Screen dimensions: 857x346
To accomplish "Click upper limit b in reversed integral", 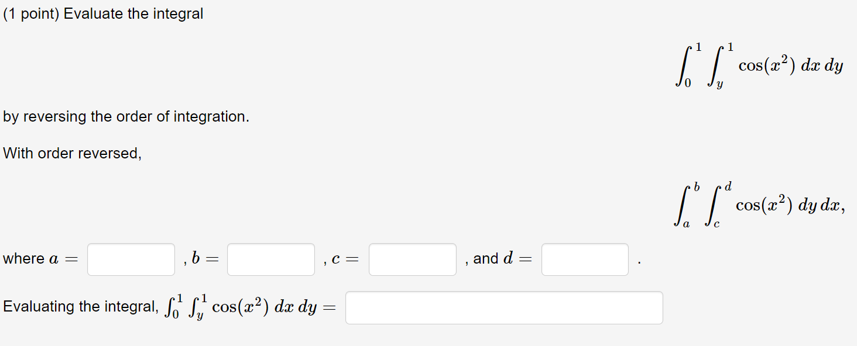I will point(697,187).
